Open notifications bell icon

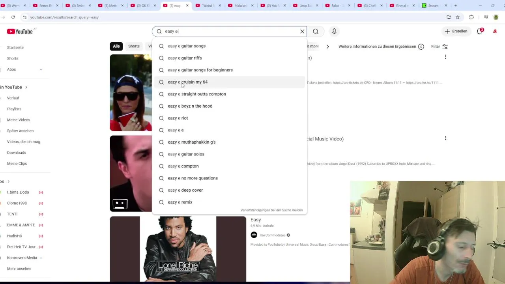coord(480,31)
